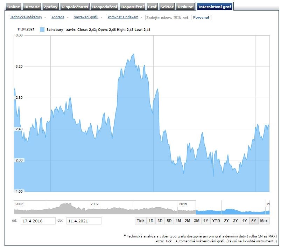Select the 1Y time range

point(206,221)
